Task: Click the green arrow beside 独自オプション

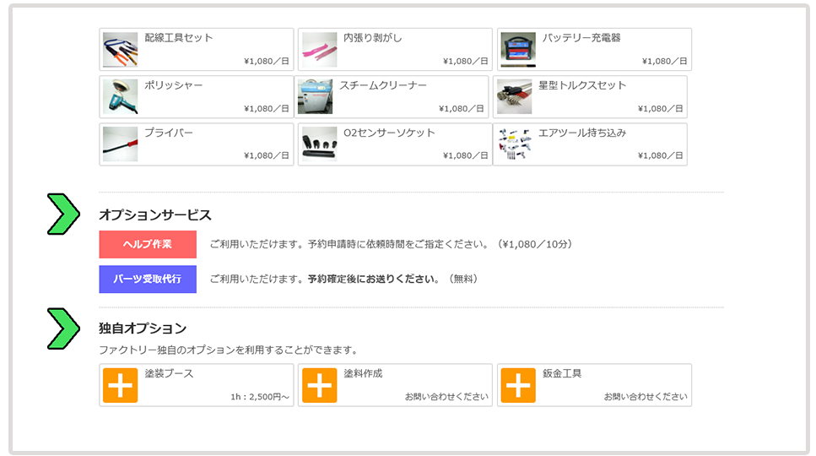Action: click(62, 328)
